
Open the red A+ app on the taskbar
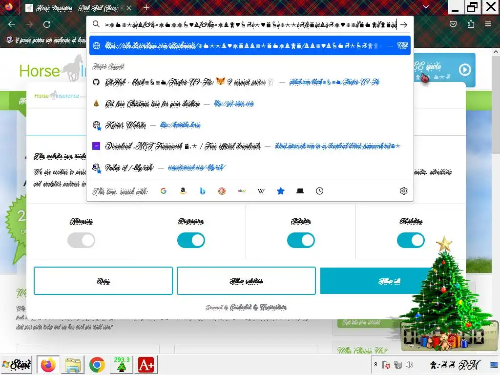(x=146, y=364)
